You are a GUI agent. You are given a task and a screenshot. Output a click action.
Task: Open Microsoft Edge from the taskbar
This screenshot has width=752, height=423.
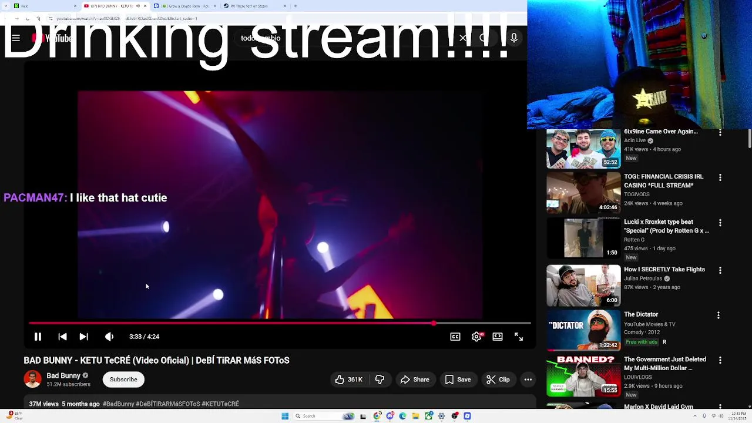coord(402,416)
